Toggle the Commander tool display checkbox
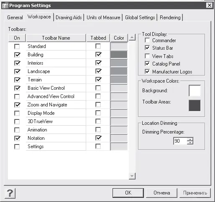 pos(147,40)
